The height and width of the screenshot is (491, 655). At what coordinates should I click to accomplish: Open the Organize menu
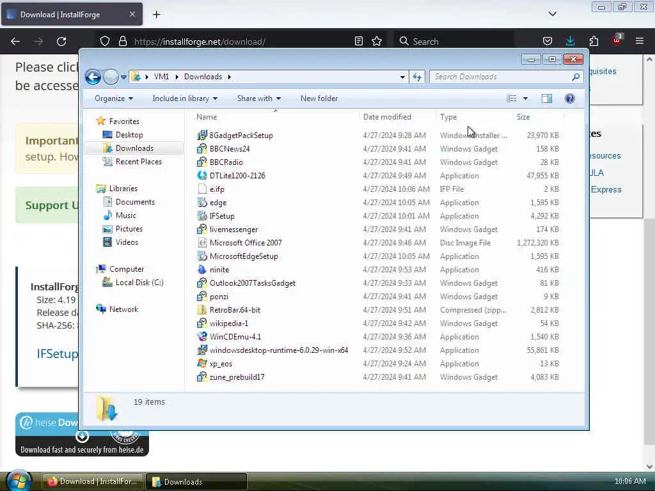click(114, 98)
